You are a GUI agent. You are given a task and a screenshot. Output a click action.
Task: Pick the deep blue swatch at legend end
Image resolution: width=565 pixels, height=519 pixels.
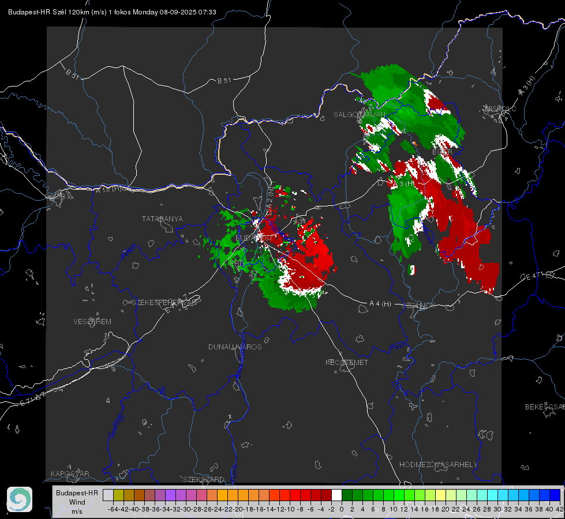point(555,495)
